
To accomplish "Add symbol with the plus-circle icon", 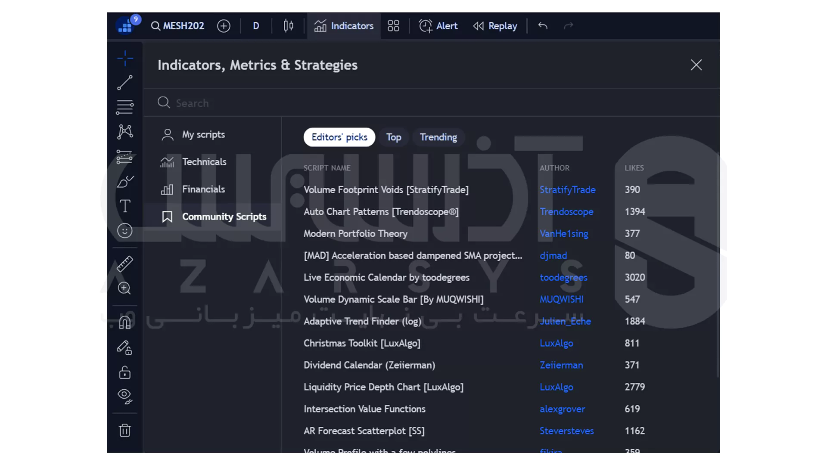I will 224,26.
